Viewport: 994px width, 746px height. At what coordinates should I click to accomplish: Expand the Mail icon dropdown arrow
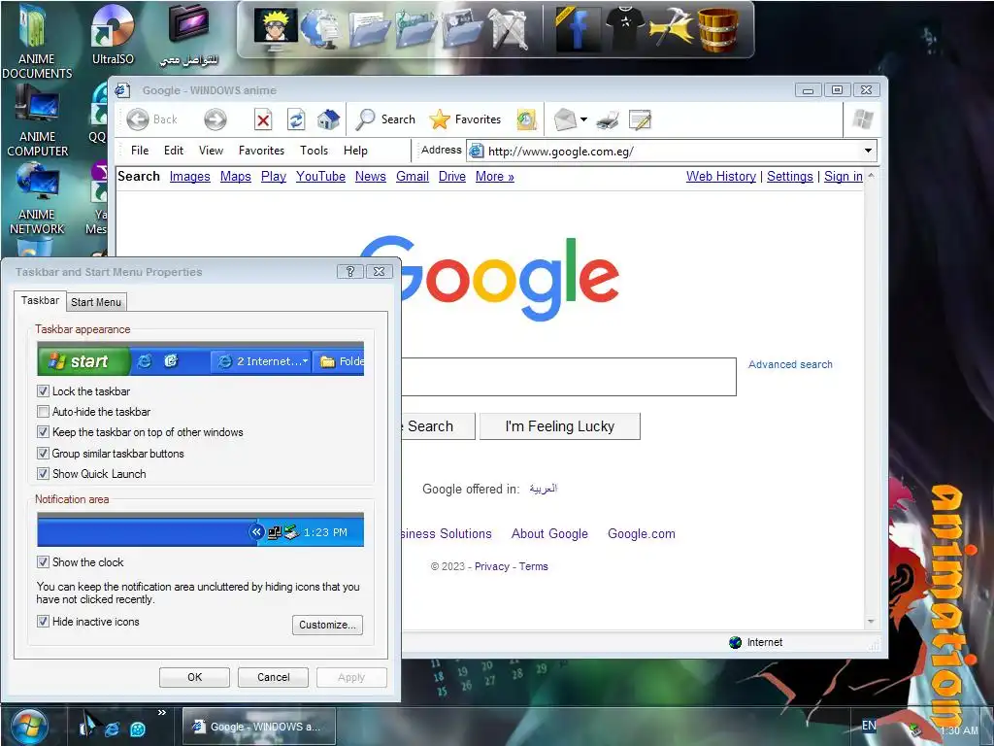pyautogui.click(x=583, y=119)
